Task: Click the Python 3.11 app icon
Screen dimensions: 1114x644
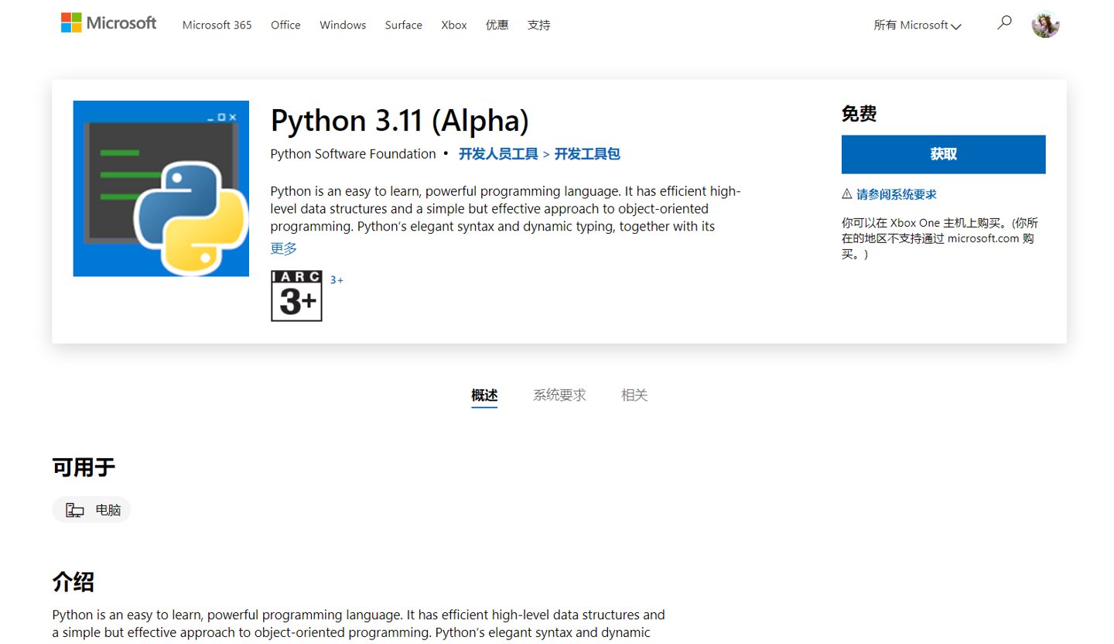Action: pyautogui.click(x=161, y=188)
